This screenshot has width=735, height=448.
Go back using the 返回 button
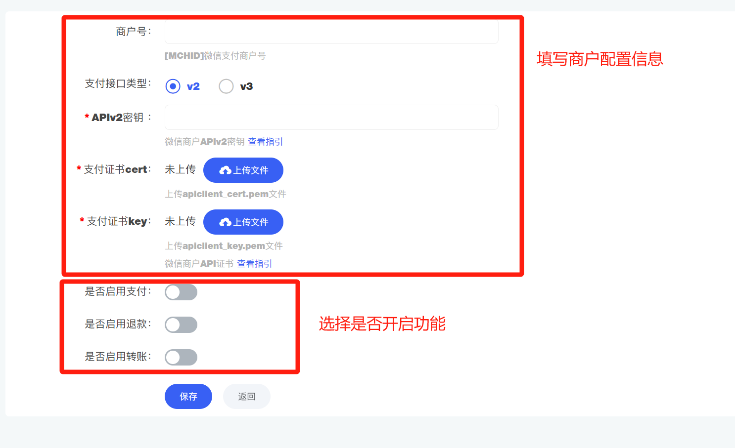coord(247,396)
